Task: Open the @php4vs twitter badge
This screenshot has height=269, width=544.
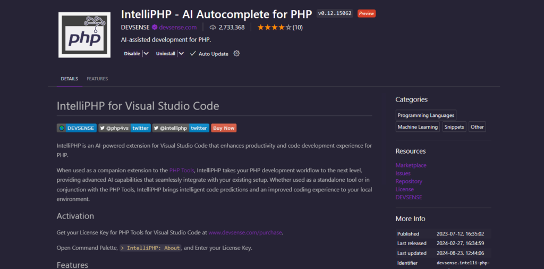Action: pos(124,128)
